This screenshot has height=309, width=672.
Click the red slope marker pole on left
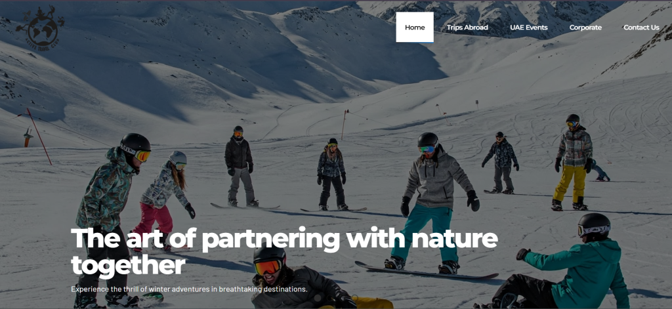coord(39,136)
